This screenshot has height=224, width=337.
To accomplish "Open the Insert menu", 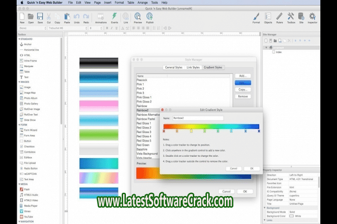I will tap(109, 2).
